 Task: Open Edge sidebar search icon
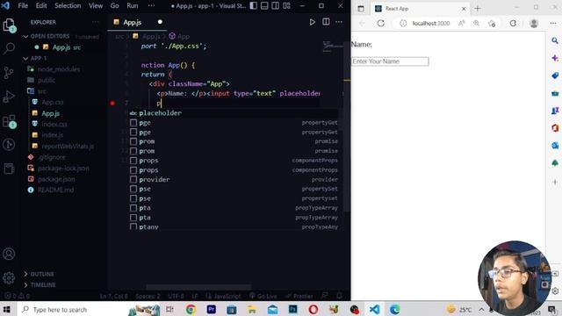point(555,40)
